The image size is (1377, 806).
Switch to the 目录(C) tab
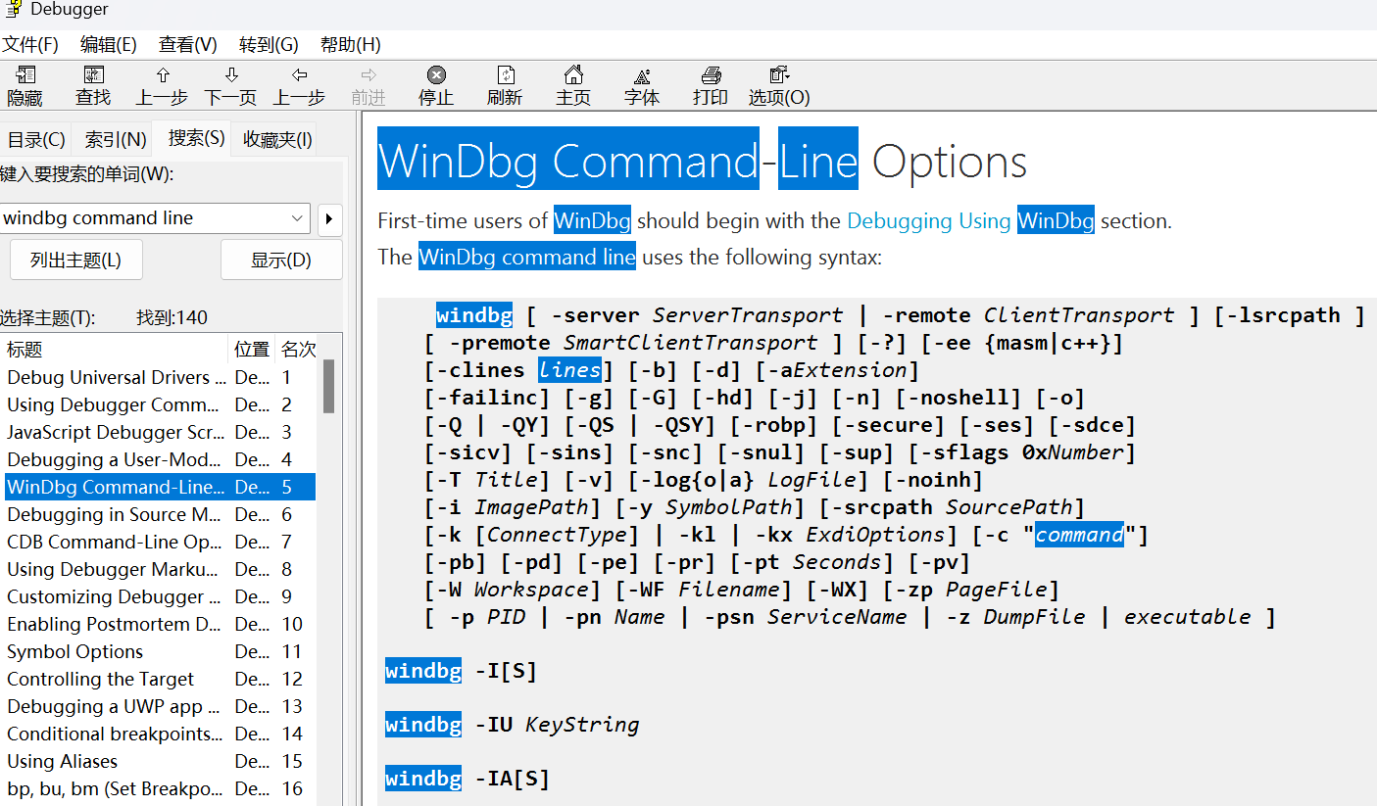point(37,140)
